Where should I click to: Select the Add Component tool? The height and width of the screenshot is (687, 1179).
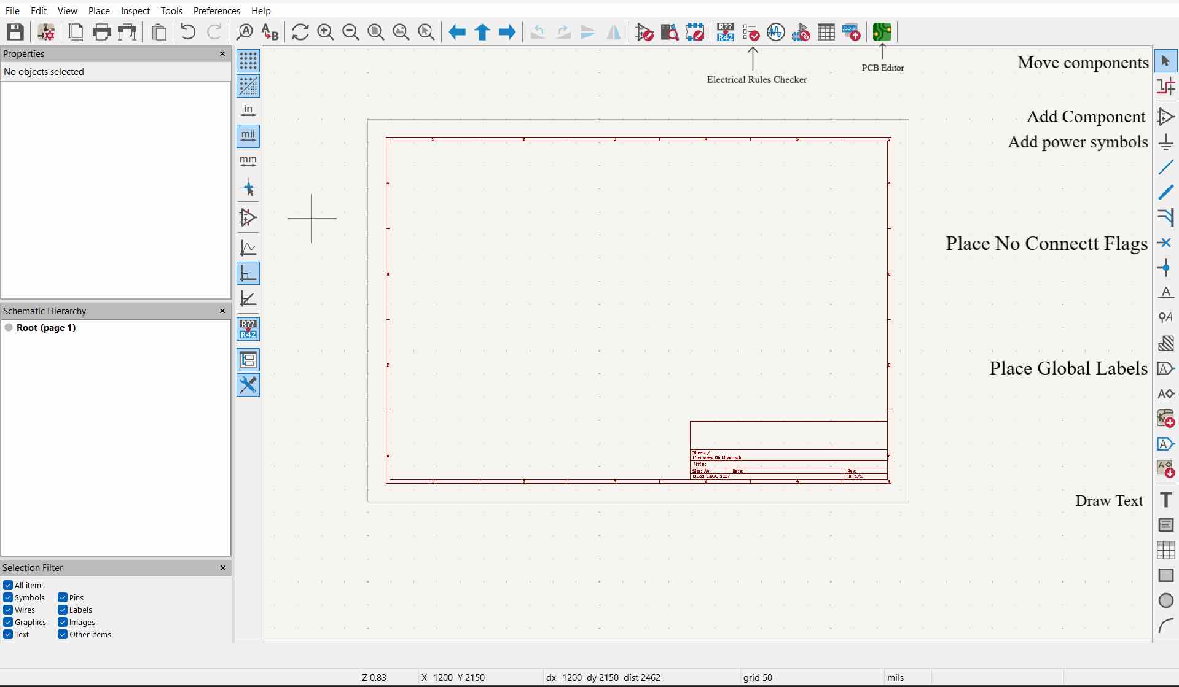point(1165,117)
